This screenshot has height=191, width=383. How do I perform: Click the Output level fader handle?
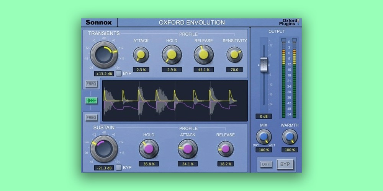(264, 64)
